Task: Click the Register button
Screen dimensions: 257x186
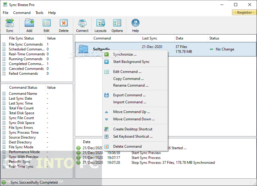Action: [243, 12]
